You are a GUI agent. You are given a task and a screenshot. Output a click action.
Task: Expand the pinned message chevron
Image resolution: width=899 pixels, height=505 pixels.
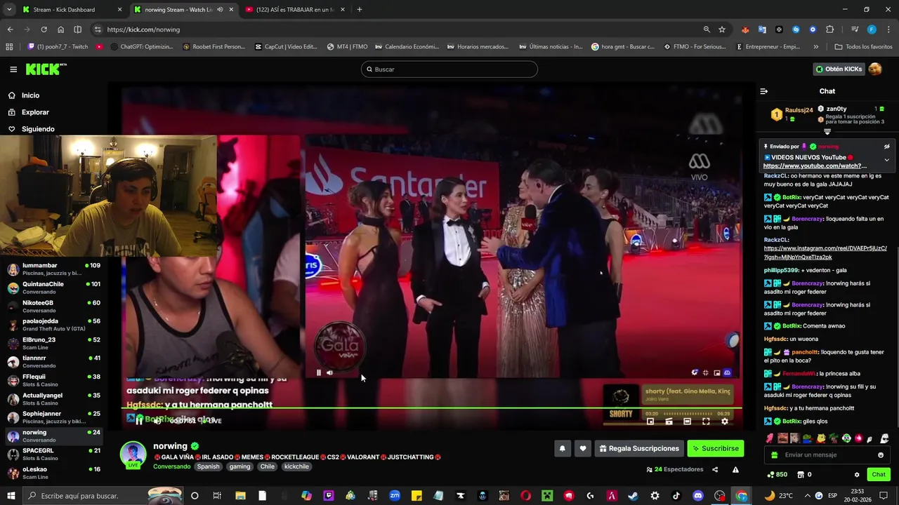886,160
